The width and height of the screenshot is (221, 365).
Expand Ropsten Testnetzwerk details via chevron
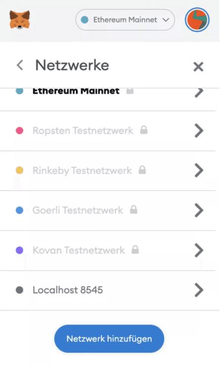pyautogui.click(x=199, y=131)
